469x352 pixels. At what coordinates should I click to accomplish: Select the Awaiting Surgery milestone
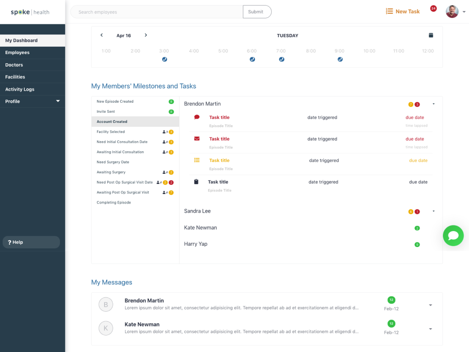coord(110,172)
